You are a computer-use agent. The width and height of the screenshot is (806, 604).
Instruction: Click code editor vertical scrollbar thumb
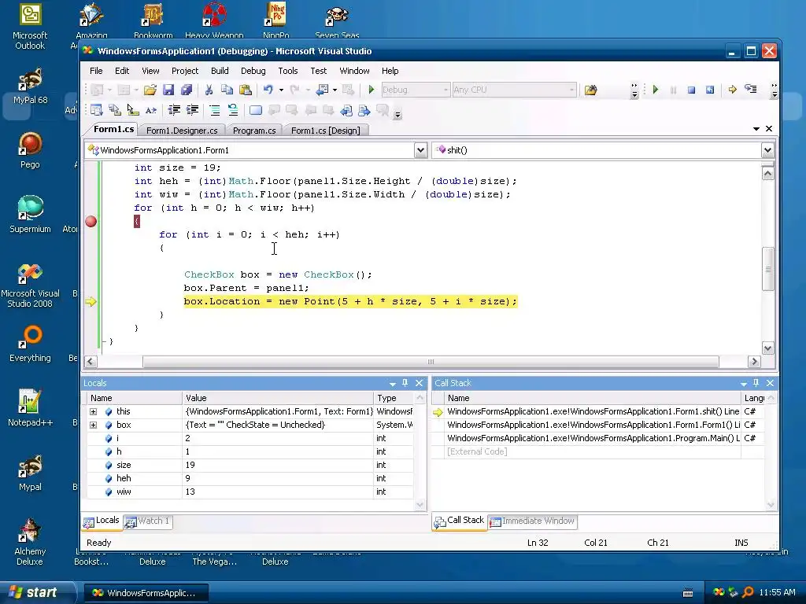(767, 269)
